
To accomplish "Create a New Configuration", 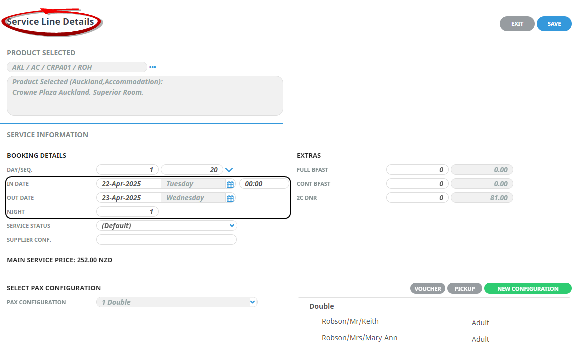I will pos(527,289).
